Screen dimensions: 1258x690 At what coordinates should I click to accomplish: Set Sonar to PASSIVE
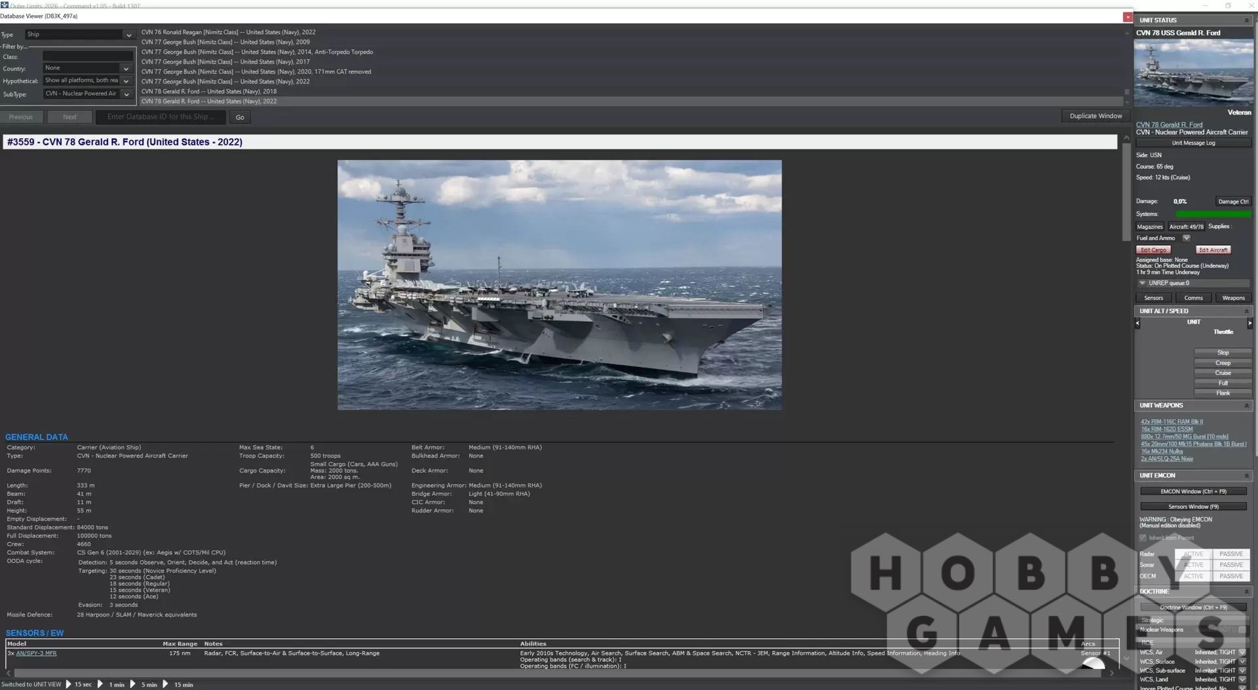(x=1230, y=565)
